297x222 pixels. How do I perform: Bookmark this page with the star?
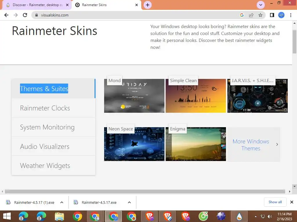click(x=260, y=15)
